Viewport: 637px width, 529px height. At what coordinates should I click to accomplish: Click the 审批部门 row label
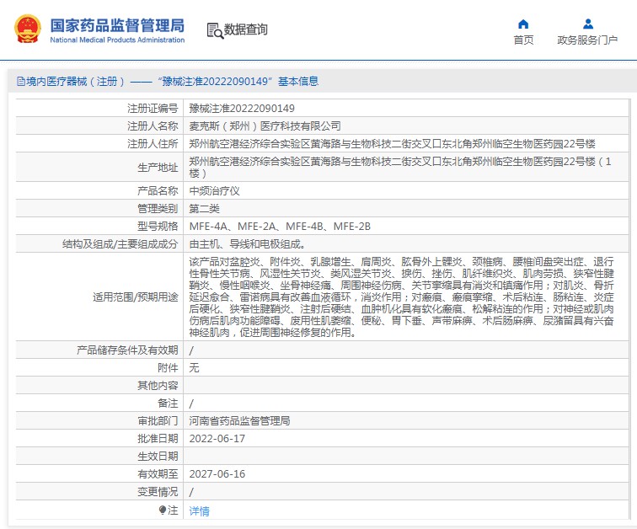coord(158,421)
